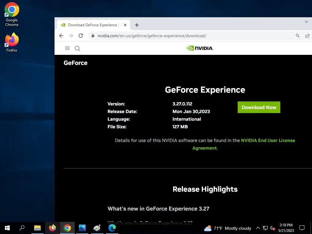The width and height of the screenshot is (312, 234).
Task: Select the Download GeForce Experience tab
Action: coord(94,25)
